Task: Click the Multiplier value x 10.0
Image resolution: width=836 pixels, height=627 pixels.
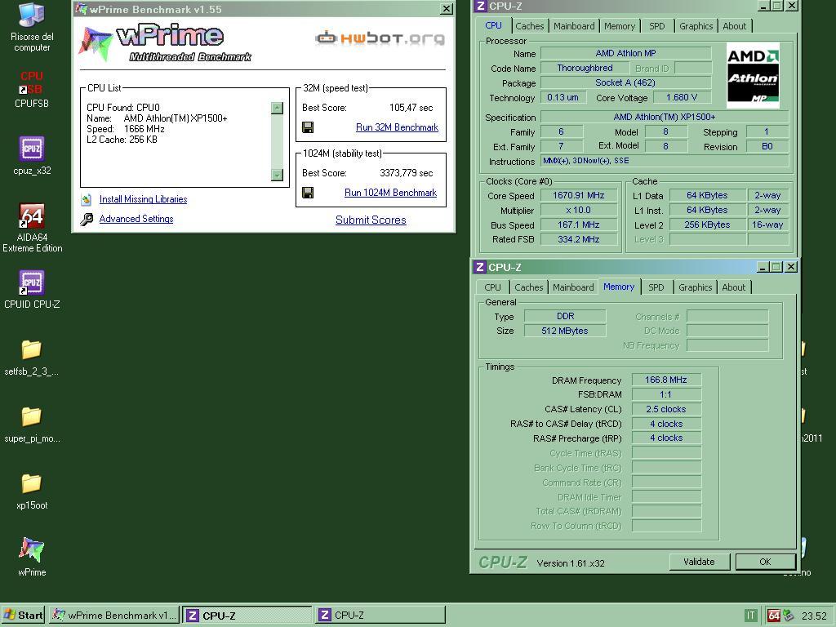Action: (579, 210)
